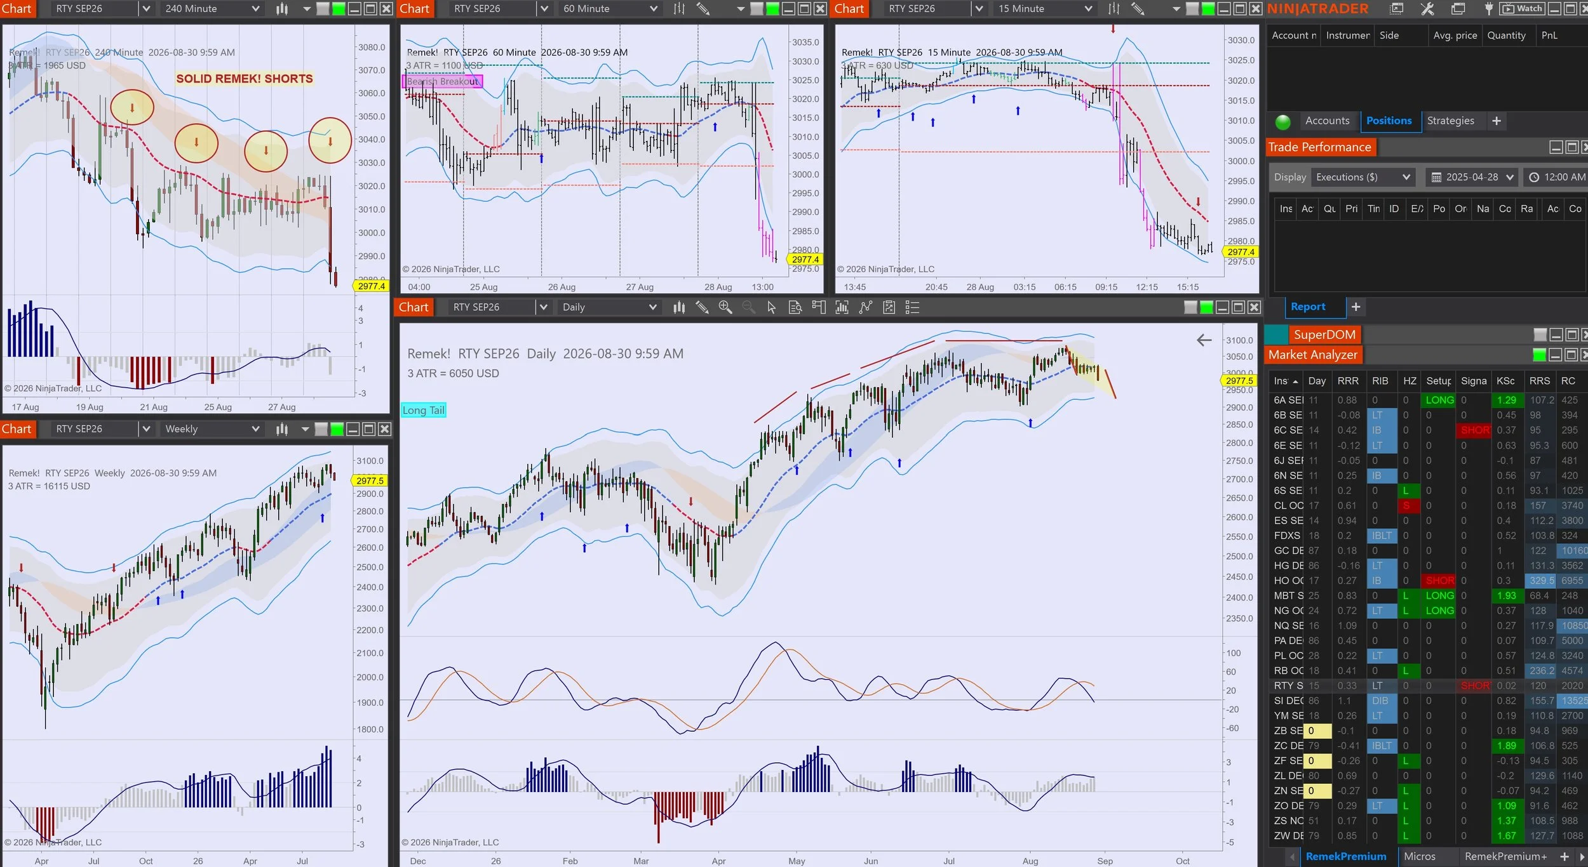Click the green connection status indicator
Image resolution: width=1588 pixels, height=867 pixels.
1282,121
